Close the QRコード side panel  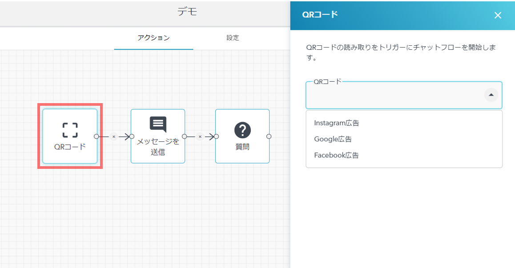click(x=498, y=16)
